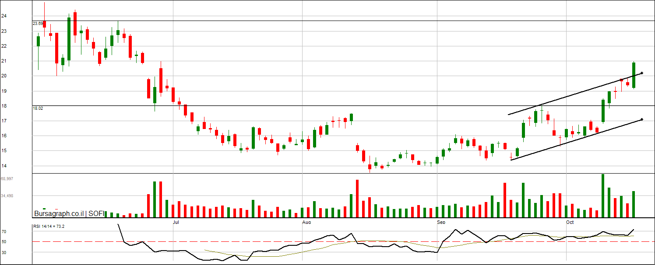Click the 22 price axis label
This screenshot has height=265, width=655.
pos(4,46)
